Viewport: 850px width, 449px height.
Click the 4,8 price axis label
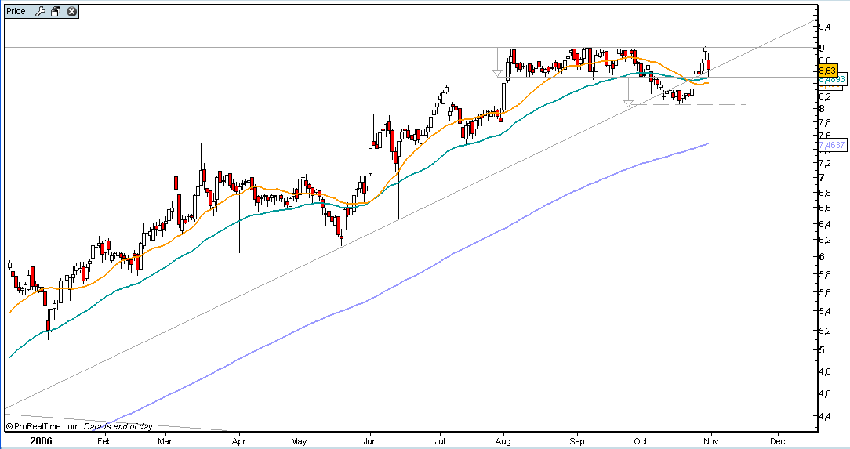coord(826,372)
